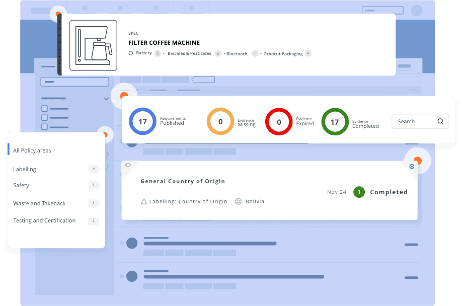Click the avatar circle in the top-right corner
Viewport: 463px width, 306px height.
[416, 10]
